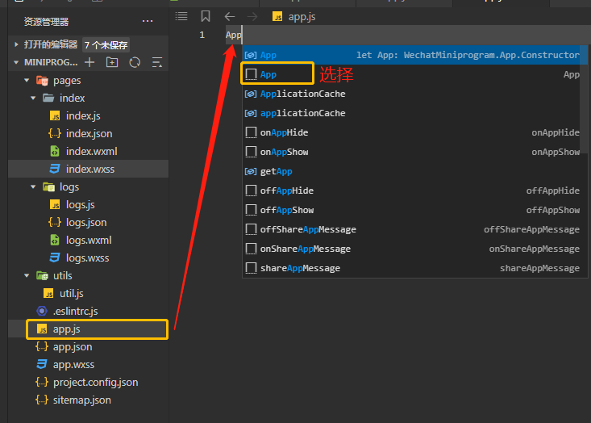
Task: Collapse the index folder
Action: pos(33,98)
